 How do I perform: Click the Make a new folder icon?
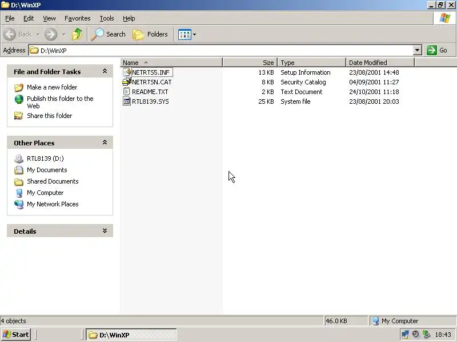(x=19, y=87)
